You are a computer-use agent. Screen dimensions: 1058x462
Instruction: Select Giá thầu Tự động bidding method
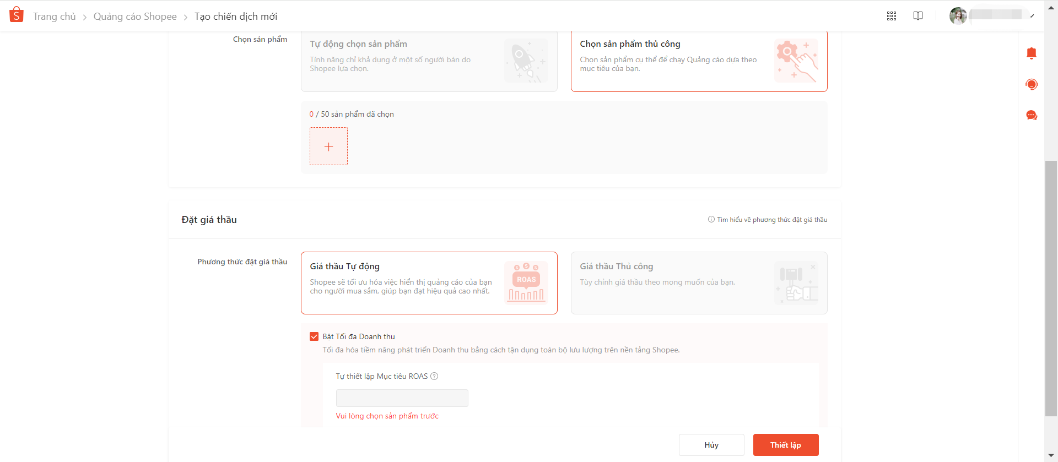click(429, 283)
